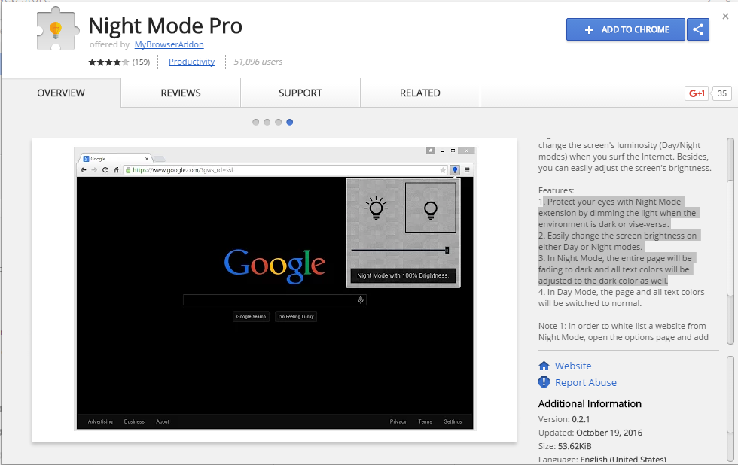The width and height of the screenshot is (738, 465).
Task: Click the additional information scrollbar
Action: 730,408
